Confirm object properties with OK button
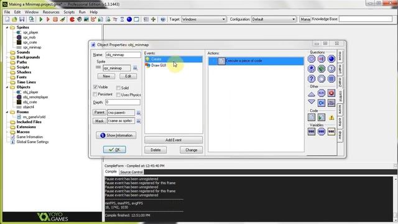 pos(114,149)
